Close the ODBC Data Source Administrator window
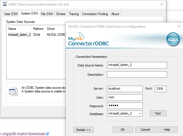This screenshot has width=183, height=136. 162,4
